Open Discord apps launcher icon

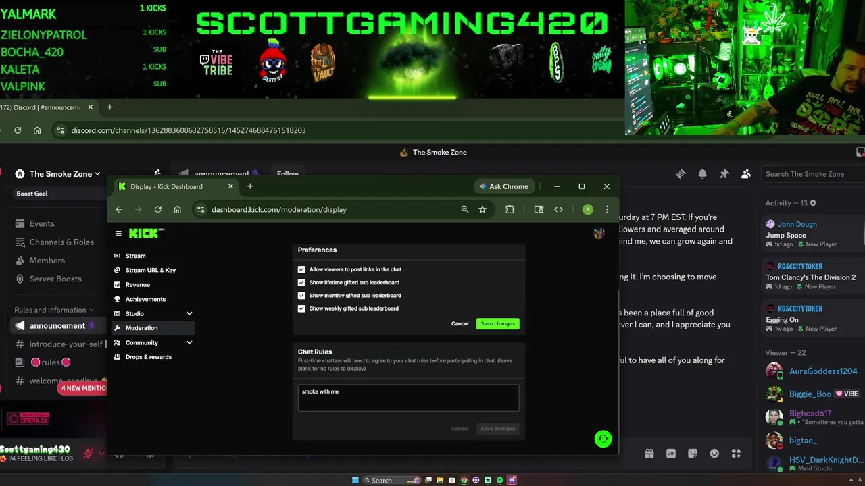pyautogui.click(x=736, y=454)
